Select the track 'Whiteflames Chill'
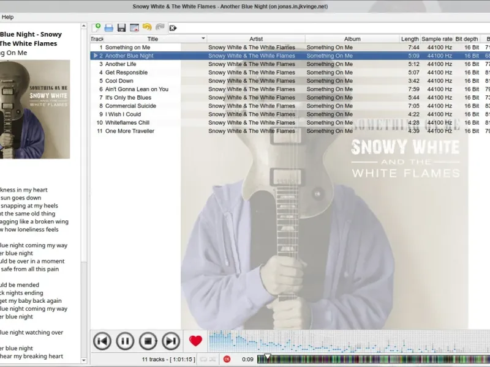The height and width of the screenshot is (367, 490). pyautogui.click(x=127, y=123)
